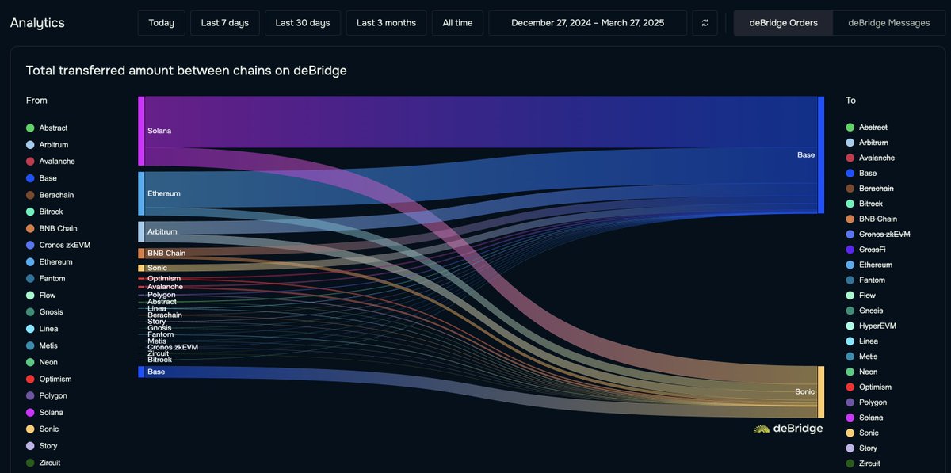Click the yellow Sonic dot in From legend
Screen dimensions: 951x473
(30, 429)
